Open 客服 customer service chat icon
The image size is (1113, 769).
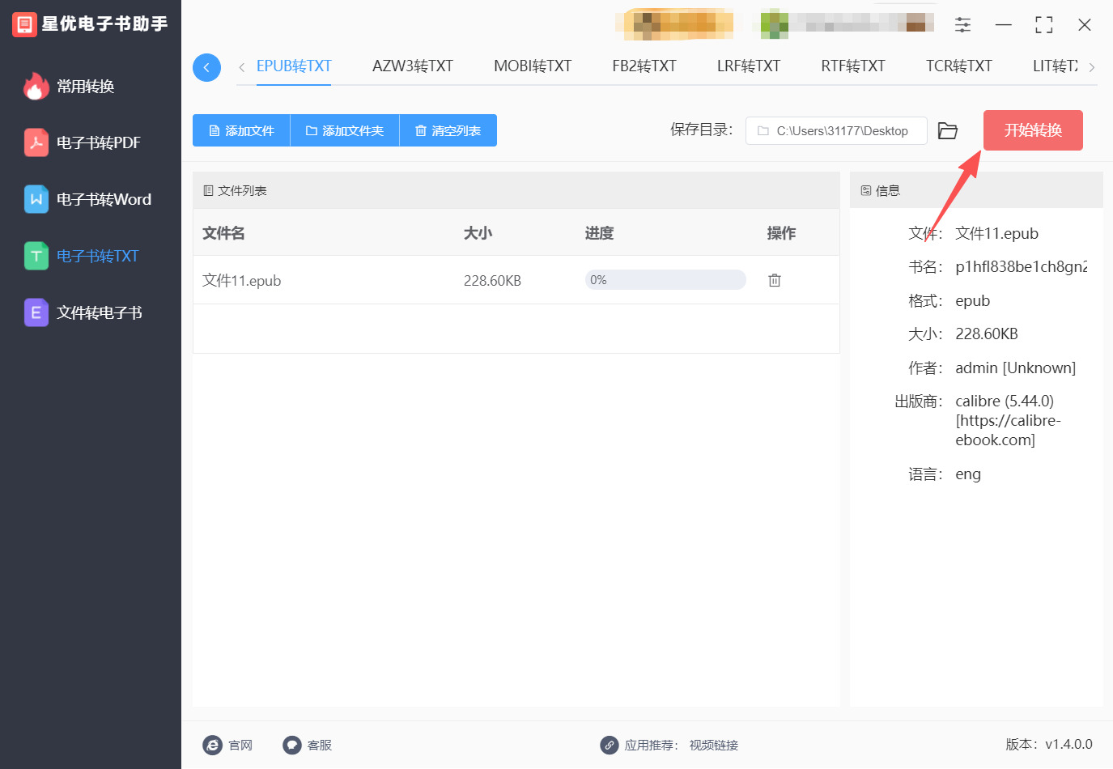(x=292, y=745)
